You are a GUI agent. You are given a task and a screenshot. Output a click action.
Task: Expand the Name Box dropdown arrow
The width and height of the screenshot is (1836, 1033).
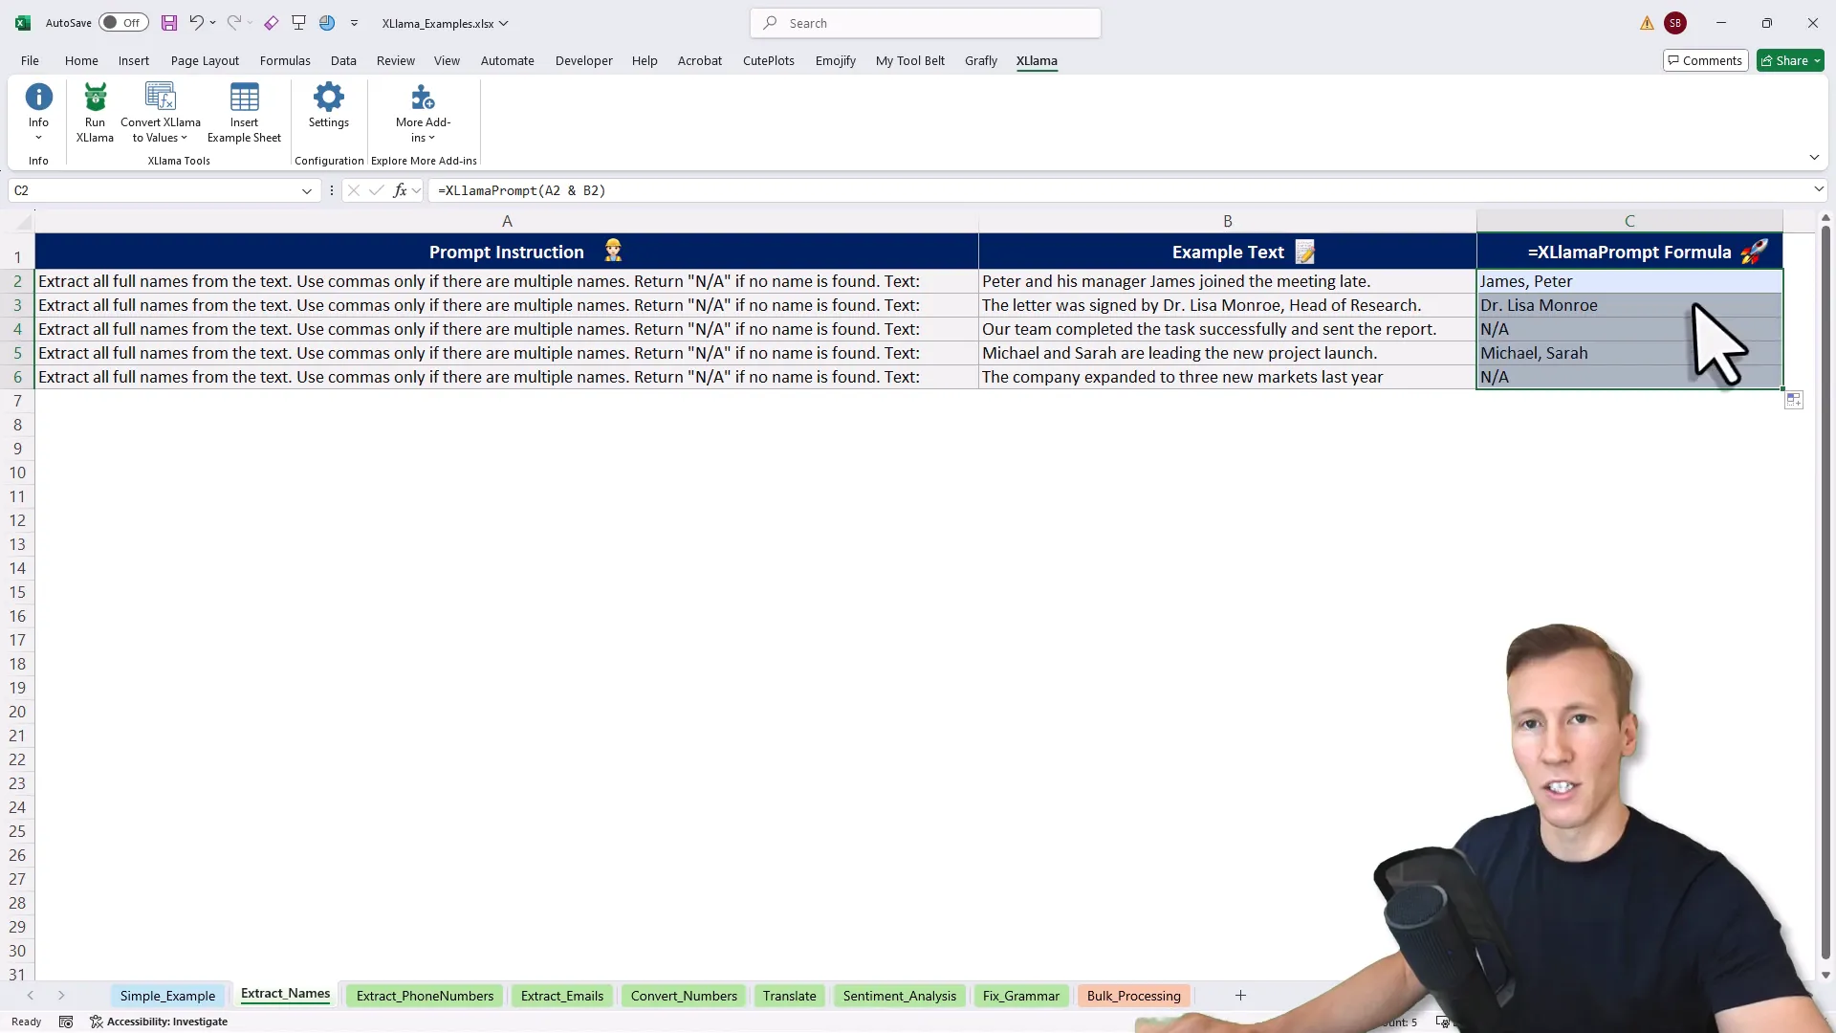click(x=307, y=190)
